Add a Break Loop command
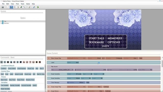The width and height of the screenshot is (163, 92). 28,74
